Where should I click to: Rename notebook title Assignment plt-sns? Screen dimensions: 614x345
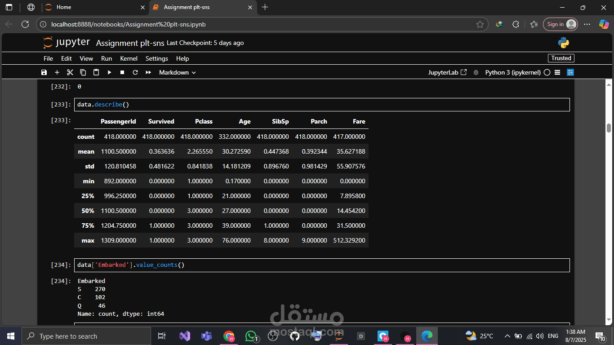(130, 43)
